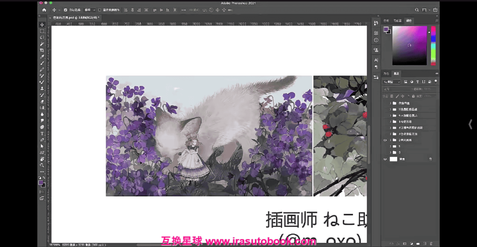
Task: Expand the 作业布置 group arrow
Action: coord(390,103)
